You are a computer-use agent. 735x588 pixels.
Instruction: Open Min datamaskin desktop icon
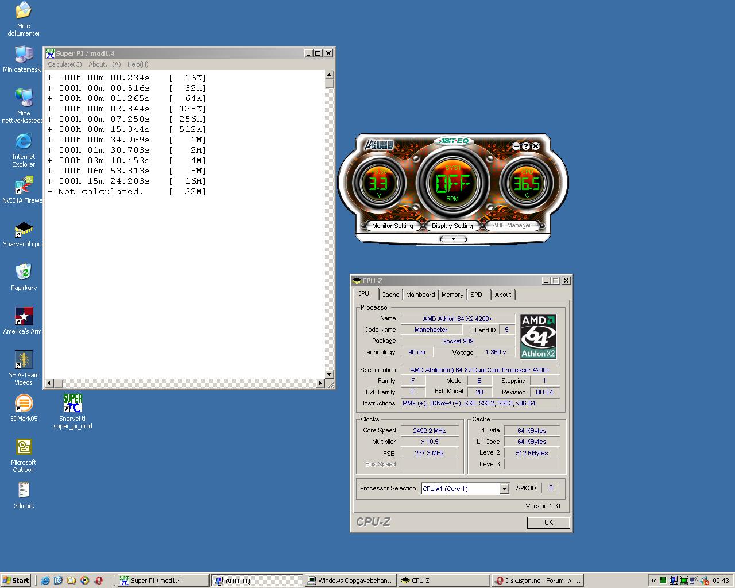[24, 59]
